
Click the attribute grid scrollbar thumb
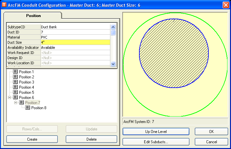113,32
